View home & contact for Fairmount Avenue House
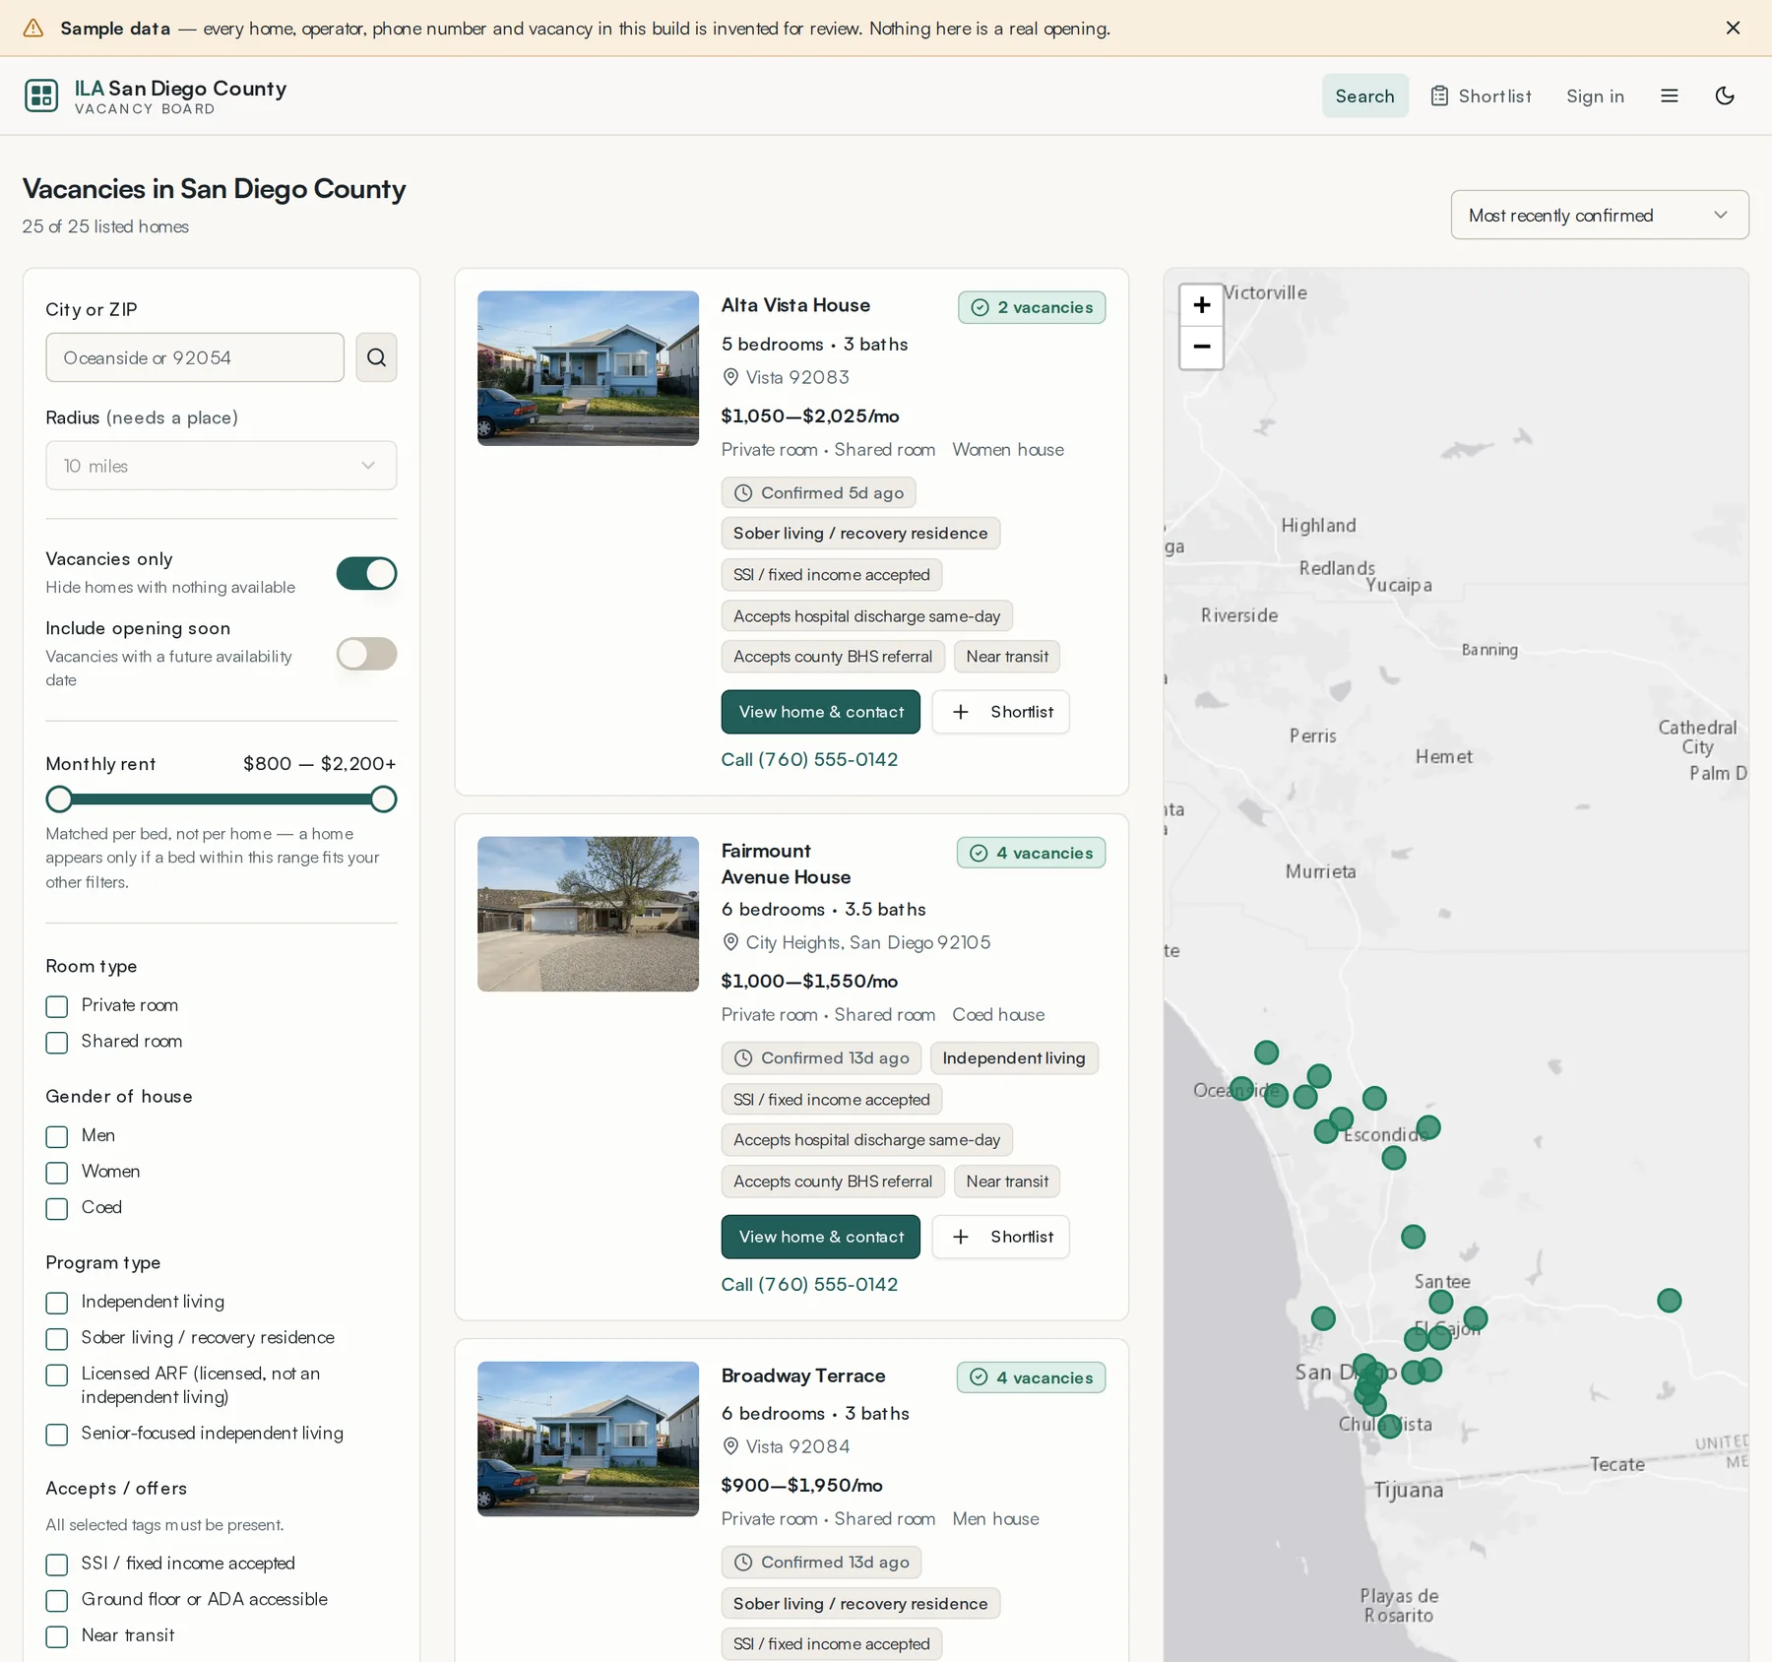Screen dimensions: 1772x1662 tap(820, 1237)
